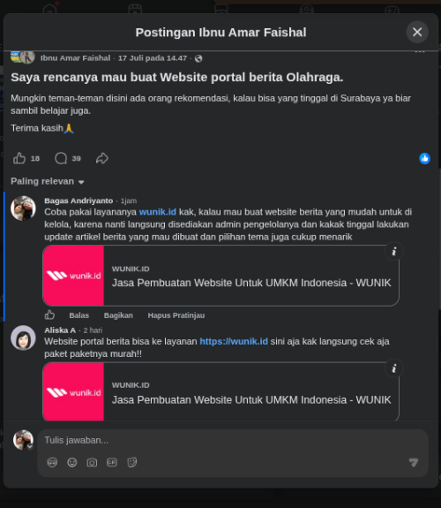The width and height of the screenshot is (441, 508).
Task: Open the post's 39 comments via the comment bubble
Action: coord(61,158)
